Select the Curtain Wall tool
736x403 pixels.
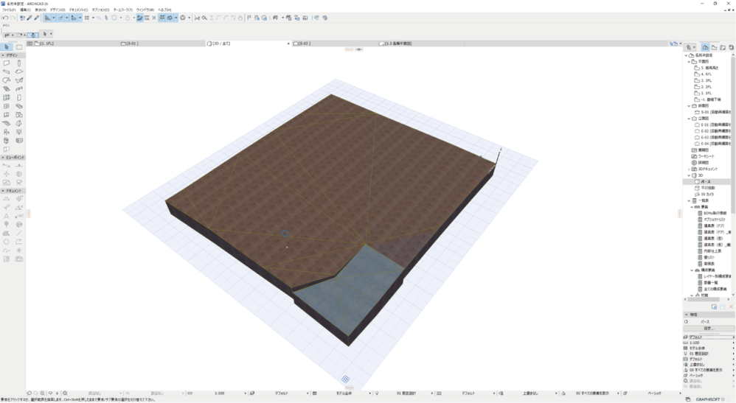(7, 97)
